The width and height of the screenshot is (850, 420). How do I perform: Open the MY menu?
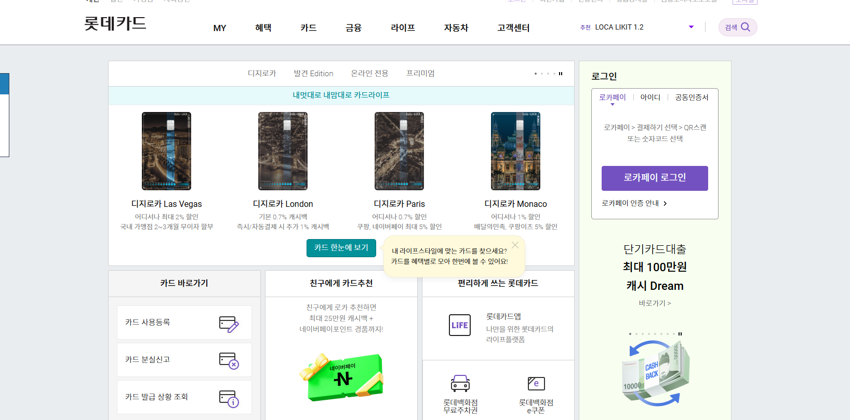(220, 28)
